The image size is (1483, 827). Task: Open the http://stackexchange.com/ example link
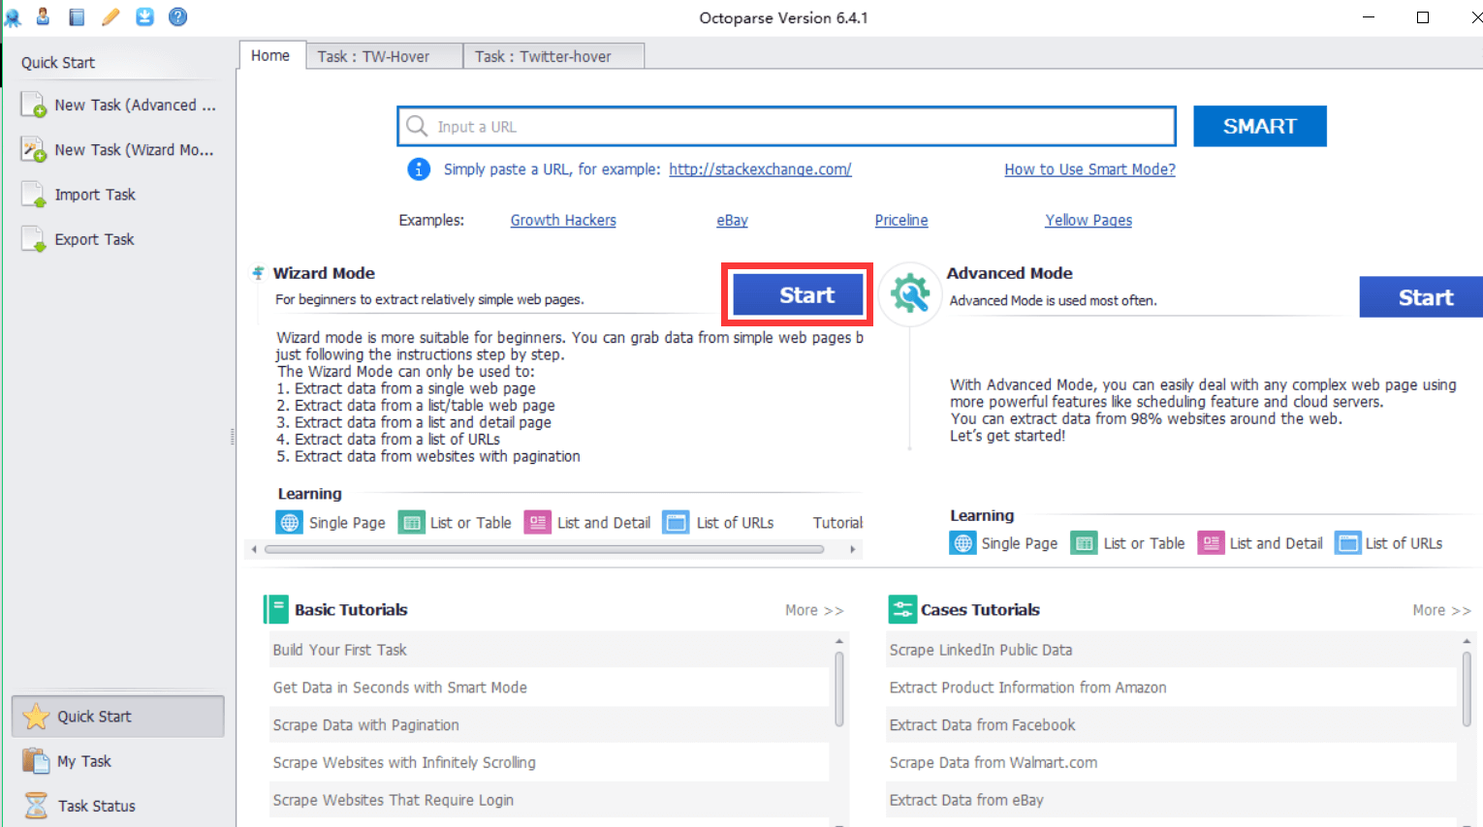click(760, 169)
